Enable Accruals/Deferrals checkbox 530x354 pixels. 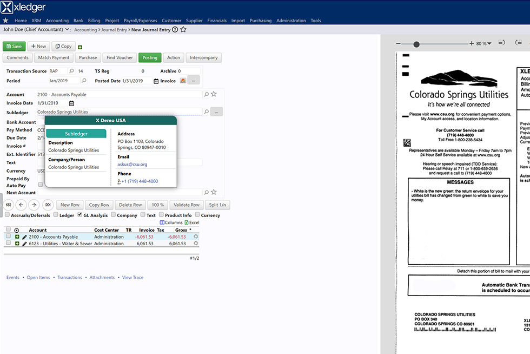point(7,214)
